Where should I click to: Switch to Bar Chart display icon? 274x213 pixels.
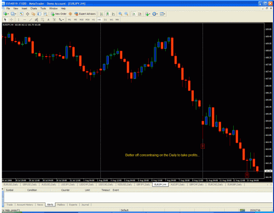point(101,14)
